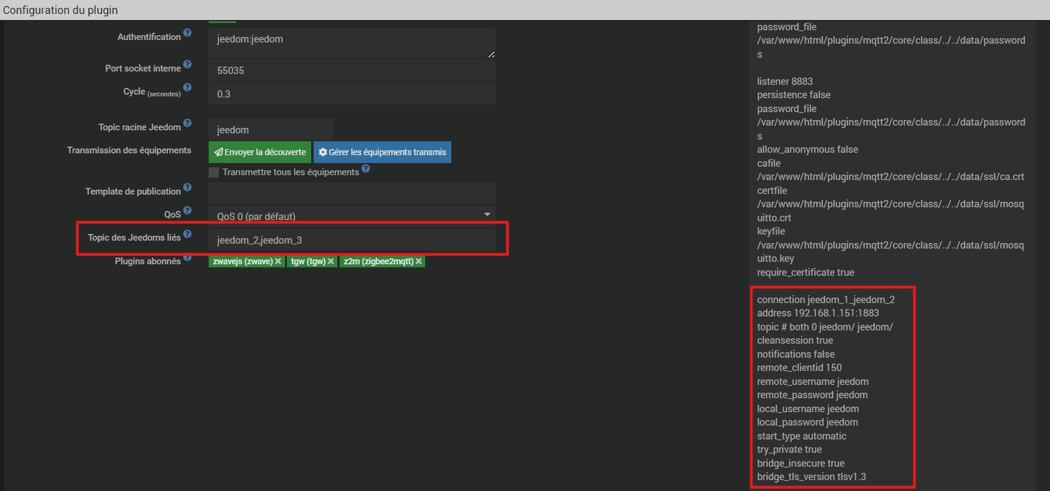Click help icon next to Topic des Jeedoms liés
Screen dimensions: 1050x491
pyautogui.click(x=187, y=233)
